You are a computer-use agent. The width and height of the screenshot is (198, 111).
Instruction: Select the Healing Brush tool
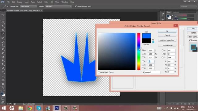(3, 38)
